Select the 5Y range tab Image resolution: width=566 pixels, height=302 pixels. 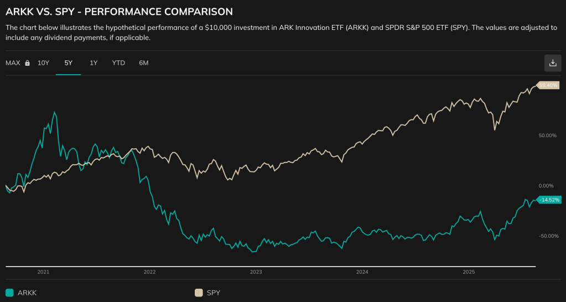coord(69,63)
